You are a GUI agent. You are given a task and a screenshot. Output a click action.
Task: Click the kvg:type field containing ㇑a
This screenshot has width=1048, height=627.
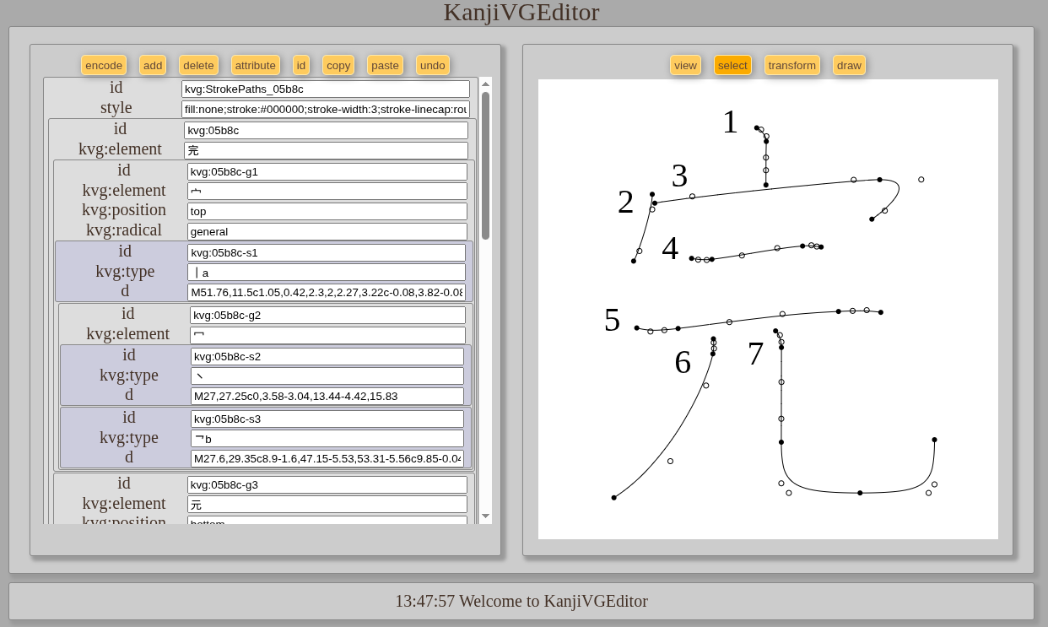(x=327, y=273)
